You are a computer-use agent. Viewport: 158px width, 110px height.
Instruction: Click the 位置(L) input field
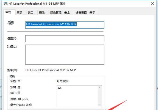[65, 39]
